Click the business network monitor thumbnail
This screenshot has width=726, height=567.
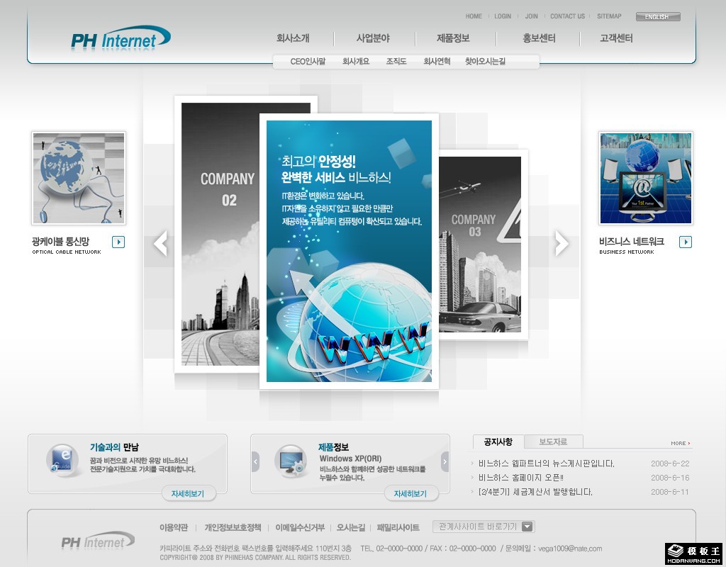click(x=646, y=178)
